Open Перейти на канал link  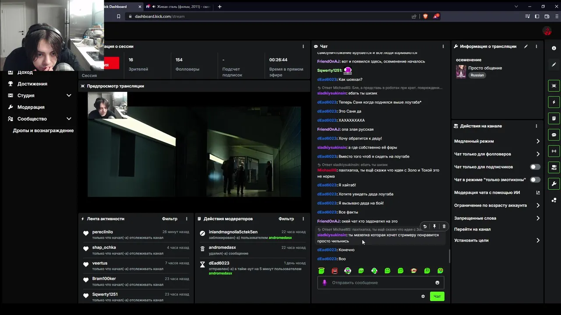click(472, 229)
